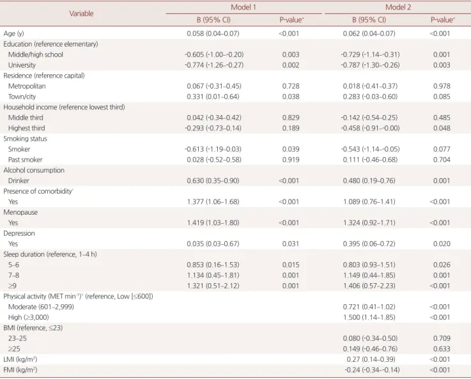This screenshot has width=471, height=379.
Task: Select the '23–25' BMI row label
Action: click(17, 339)
